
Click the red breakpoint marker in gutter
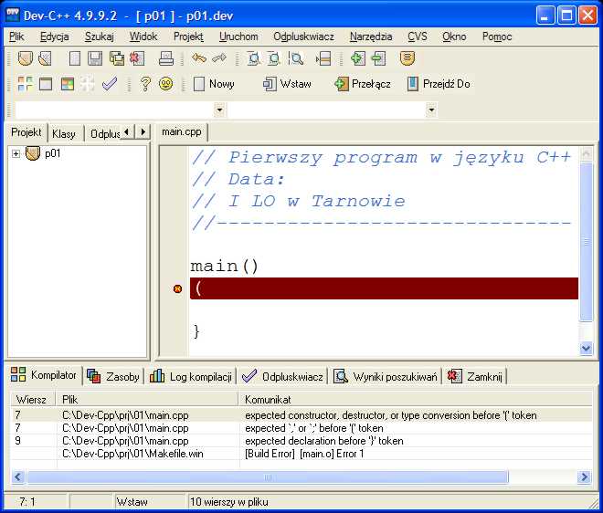[x=177, y=288]
